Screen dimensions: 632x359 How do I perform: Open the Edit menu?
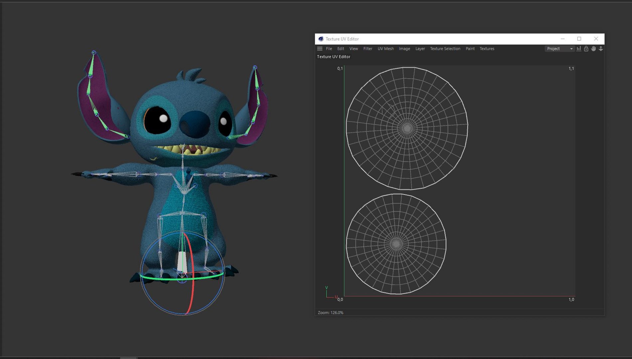pyautogui.click(x=341, y=49)
